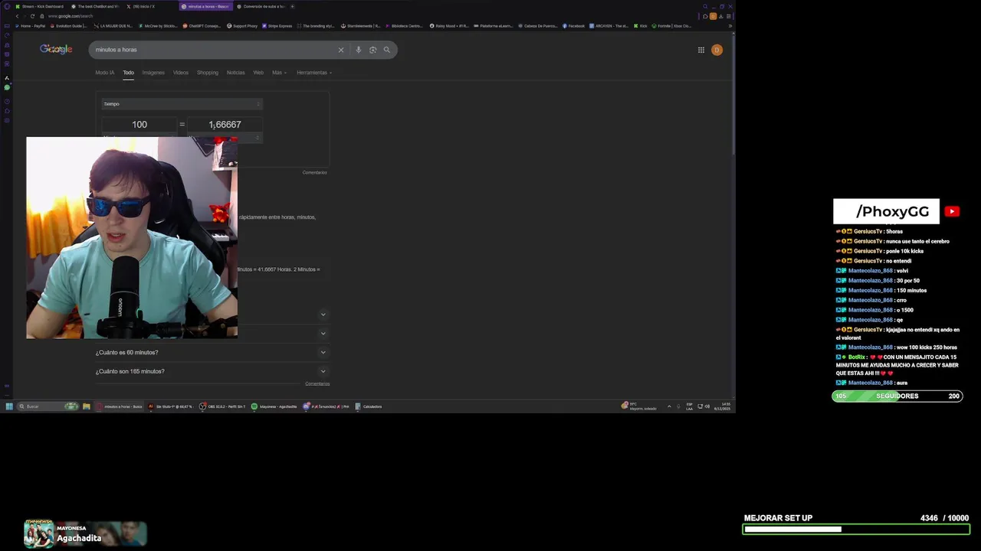The image size is (981, 551).
Task: Select the Imágenes results tab
Action: tap(153, 73)
